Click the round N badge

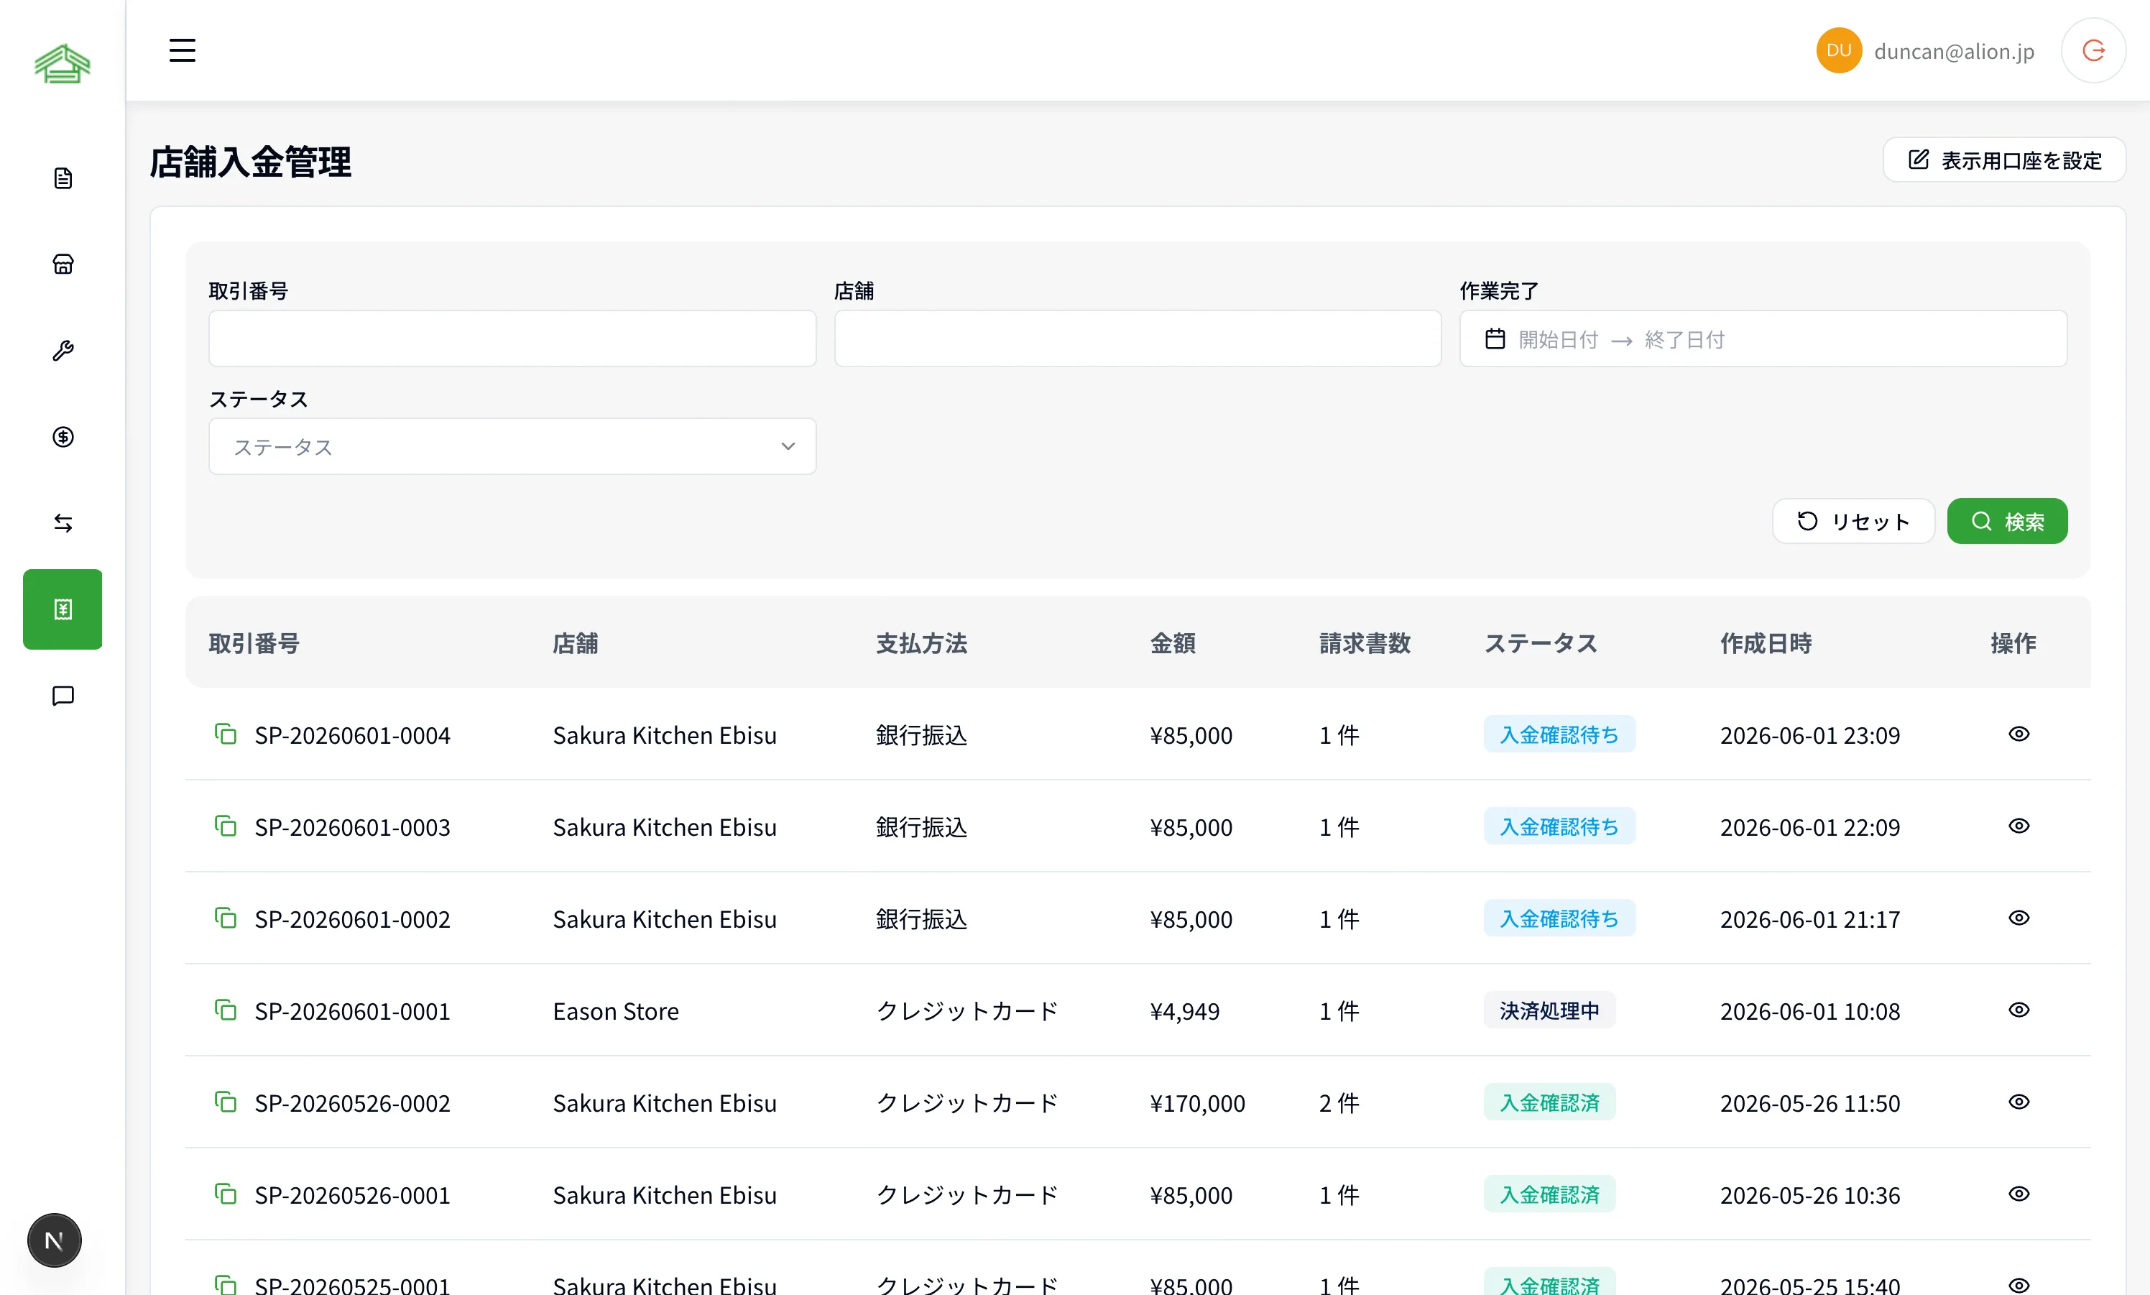pos(54,1240)
